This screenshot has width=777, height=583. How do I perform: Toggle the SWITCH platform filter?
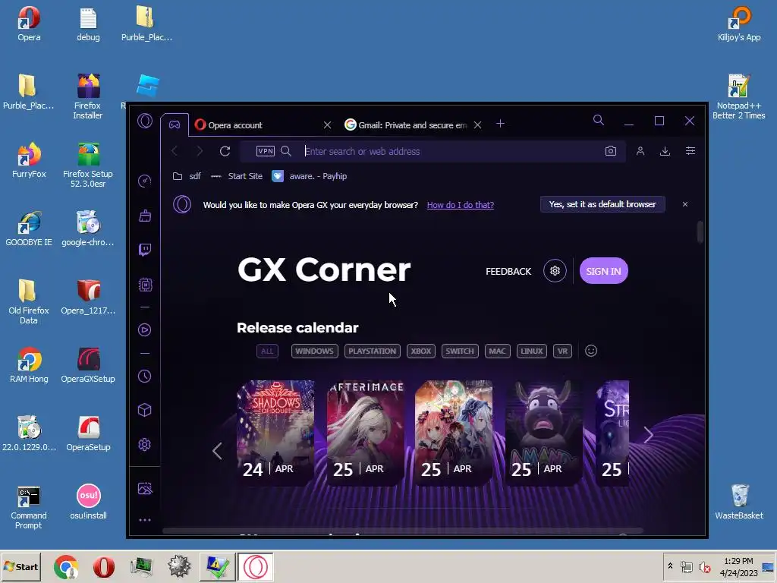pyautogui.click(x=460, y=351)
